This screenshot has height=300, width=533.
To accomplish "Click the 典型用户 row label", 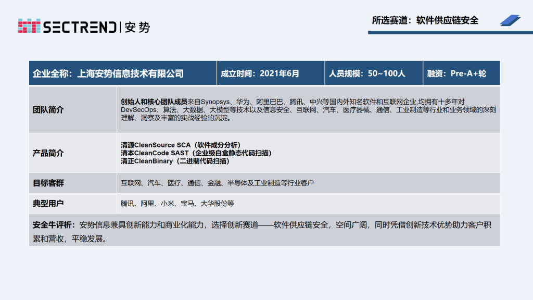I will [x=48, y=204].
